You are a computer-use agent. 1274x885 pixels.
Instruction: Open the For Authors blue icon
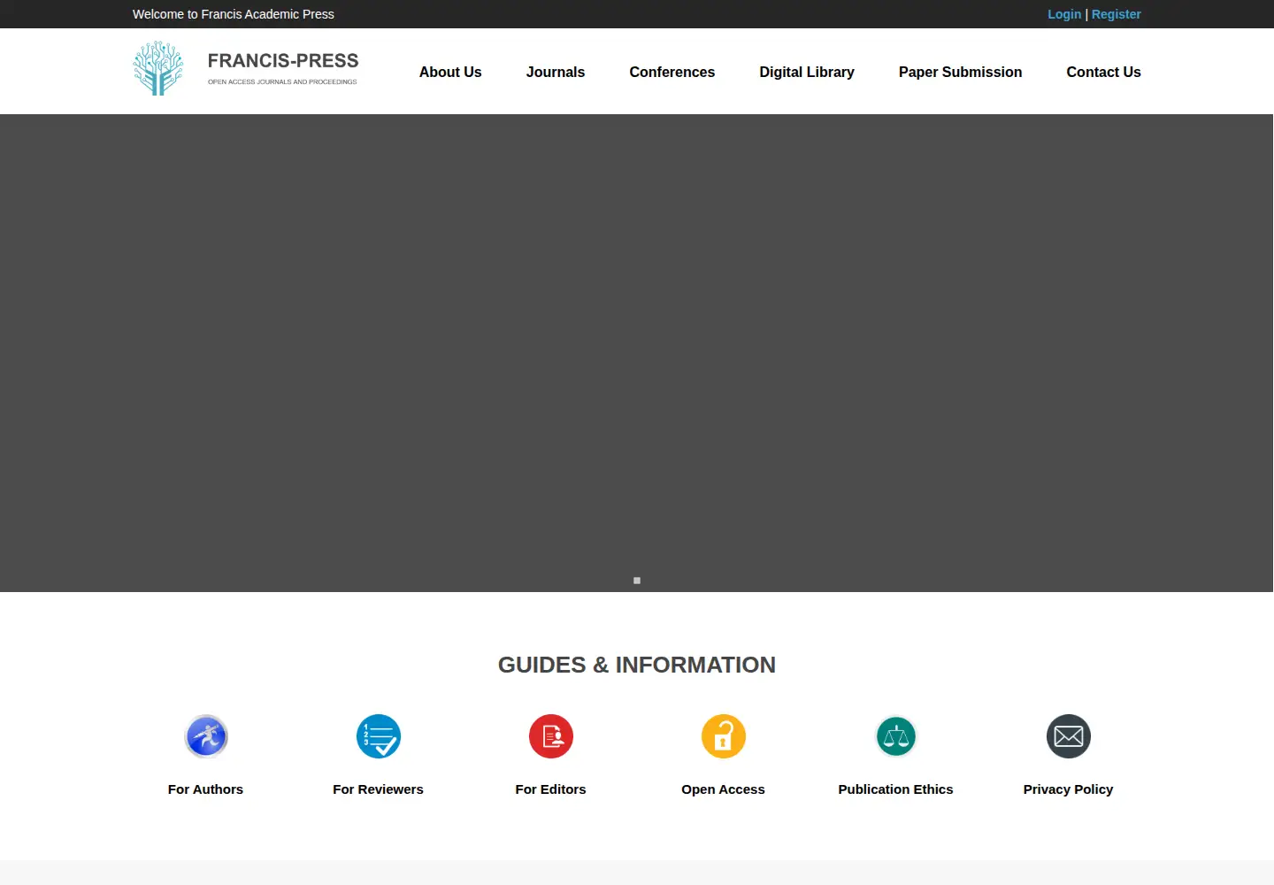(x=206, y=736)
